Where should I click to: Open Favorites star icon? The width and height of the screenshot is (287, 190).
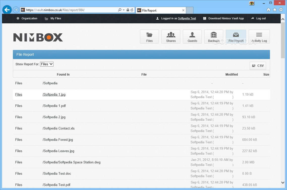pos(275,10)
